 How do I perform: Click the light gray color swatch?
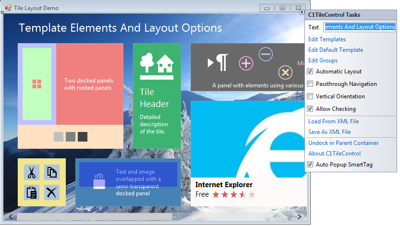[x=59, y=137]
